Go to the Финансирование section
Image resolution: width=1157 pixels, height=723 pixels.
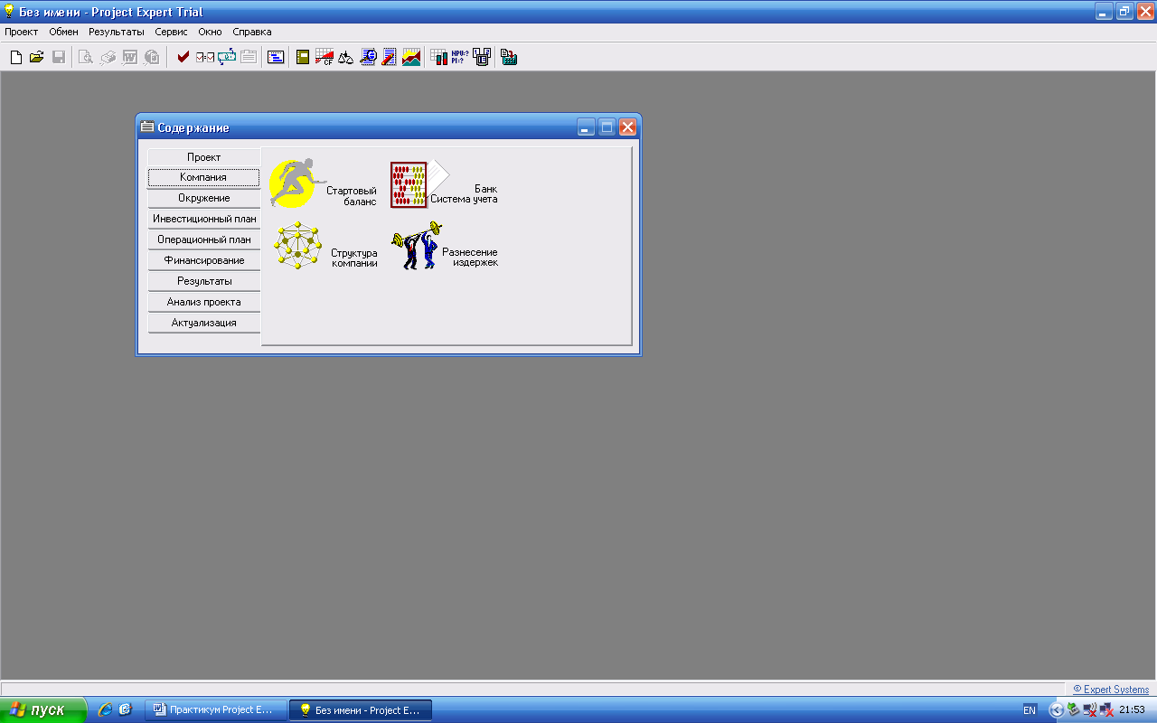[x=203, y=260]
